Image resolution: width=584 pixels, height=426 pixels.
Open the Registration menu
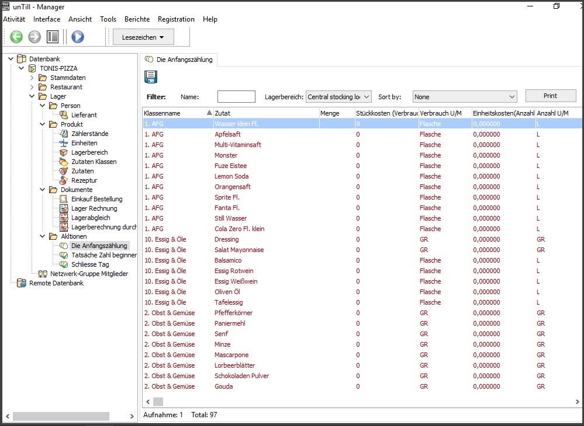[176, 19]
